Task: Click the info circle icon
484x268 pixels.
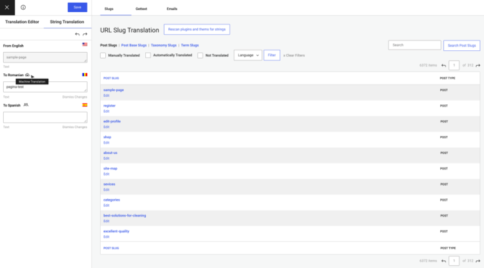Action: coord(23,7)
